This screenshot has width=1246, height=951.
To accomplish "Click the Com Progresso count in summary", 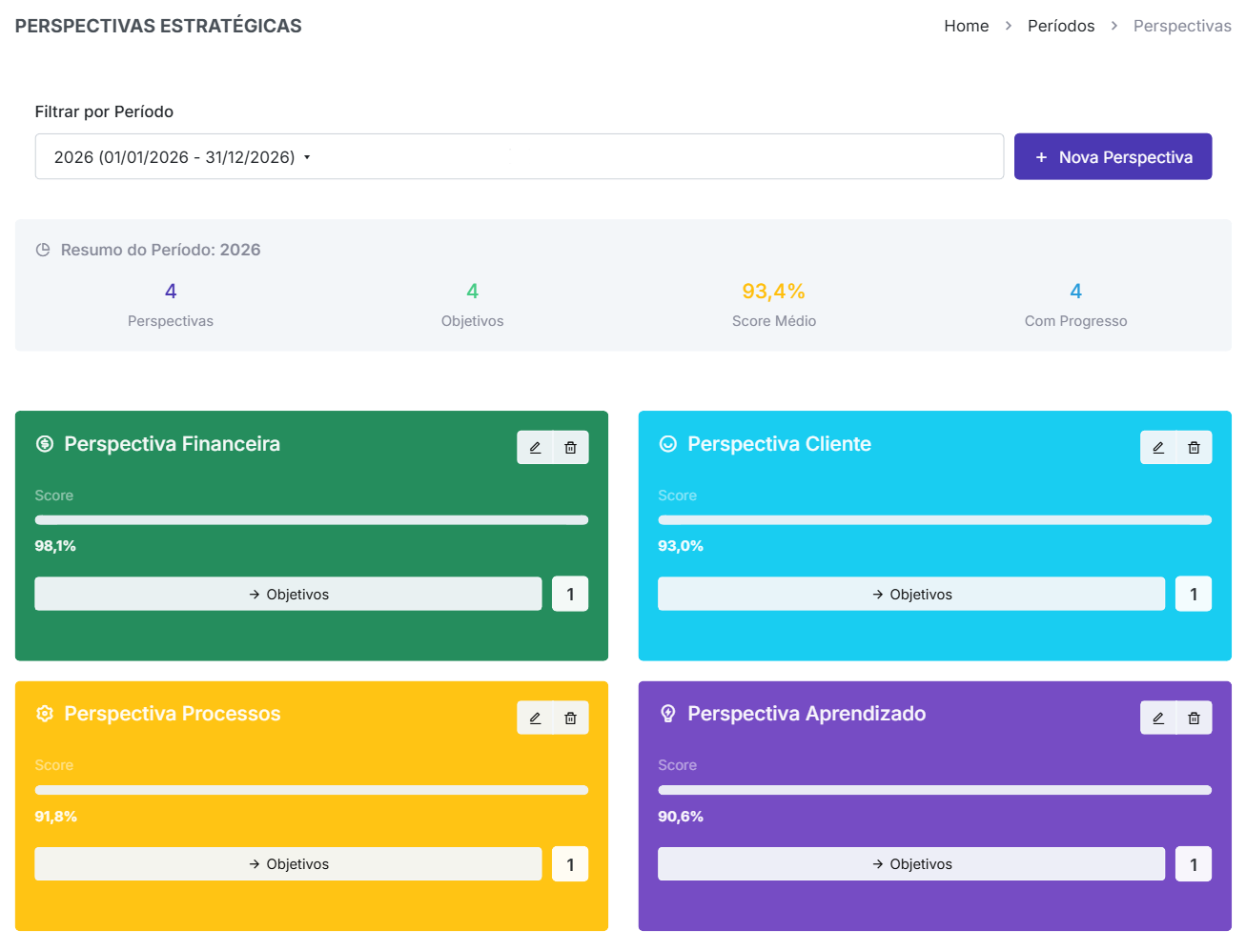I will click(x=1075, y=292).
